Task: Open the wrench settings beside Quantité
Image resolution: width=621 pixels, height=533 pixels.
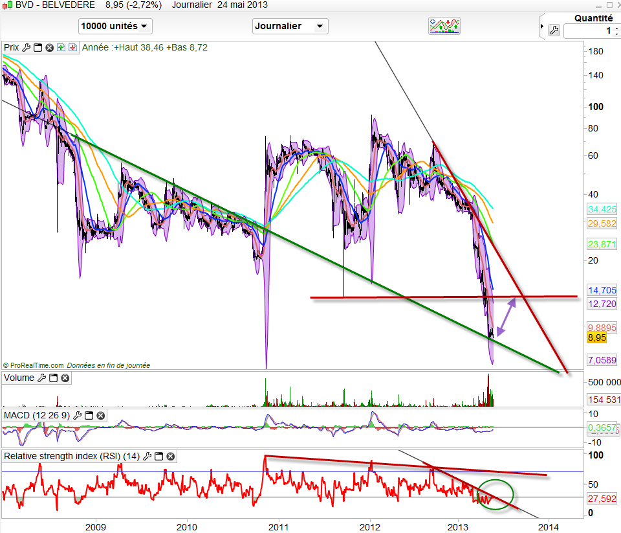Action: [554, 30]
